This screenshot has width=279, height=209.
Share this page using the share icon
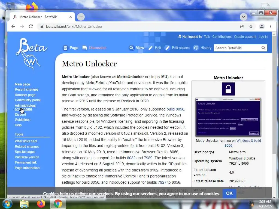[x=242, y=26]
